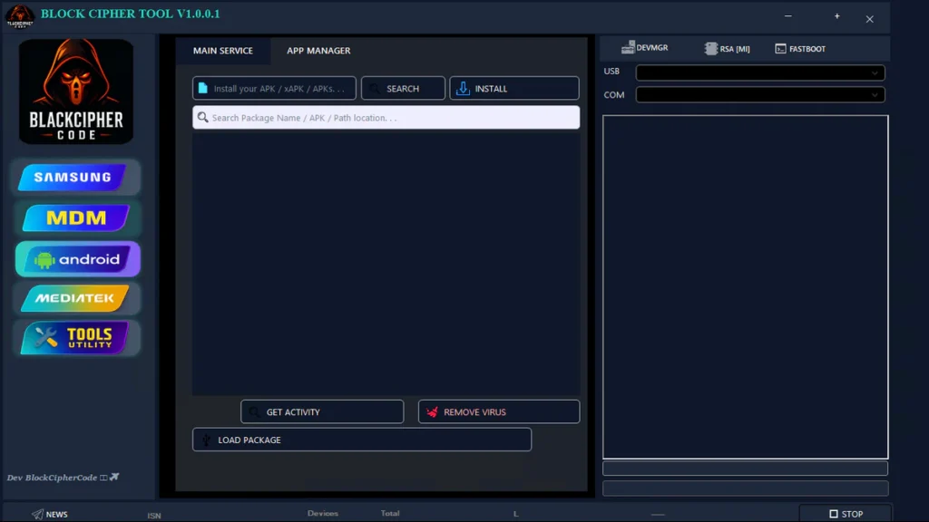Expand the COM port dropdown
The width and height of the screenshot is (929, 522).
(759, 94)
